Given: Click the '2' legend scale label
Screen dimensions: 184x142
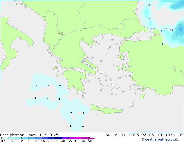Looking at the screenshot, I should pyautogui.click(x=22, y=141).
